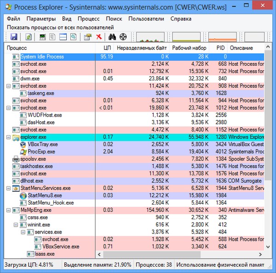The width and height of the screenshot is (276, 273).
Task: Sort by the PID column header
Action: pos(219,48)
